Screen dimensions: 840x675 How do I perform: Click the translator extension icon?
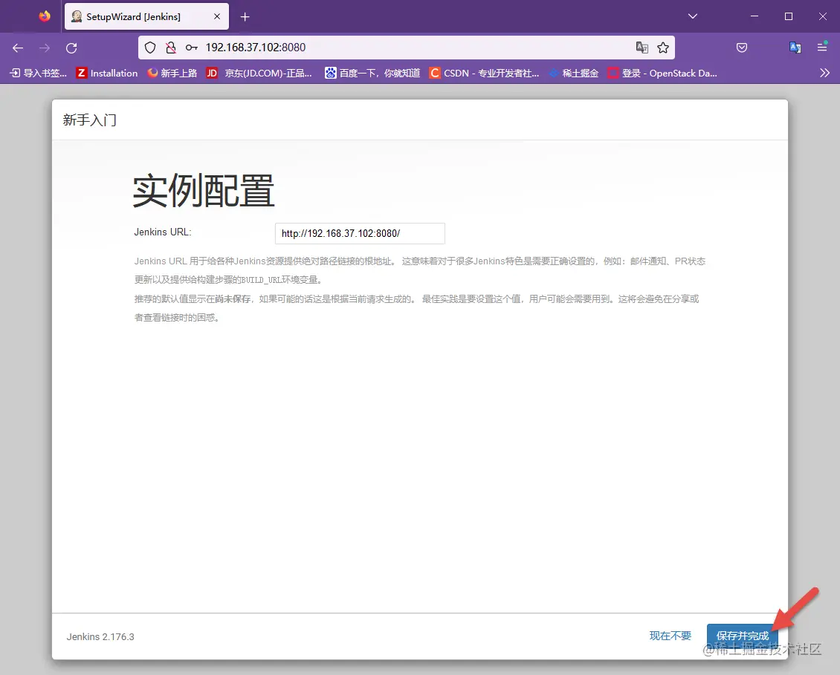click(x=795, y=48)
